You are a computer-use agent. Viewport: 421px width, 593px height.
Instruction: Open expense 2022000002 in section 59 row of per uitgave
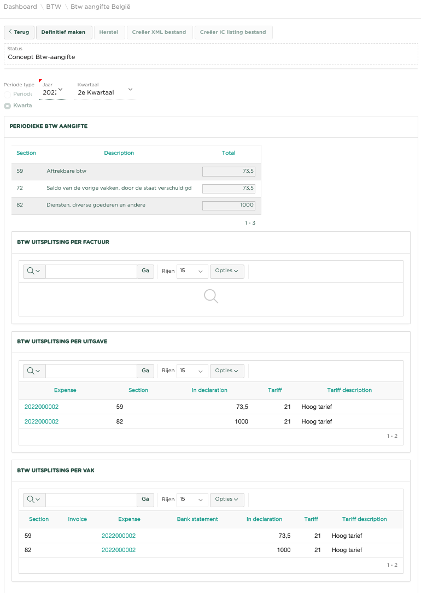click(x=42, y=407)
